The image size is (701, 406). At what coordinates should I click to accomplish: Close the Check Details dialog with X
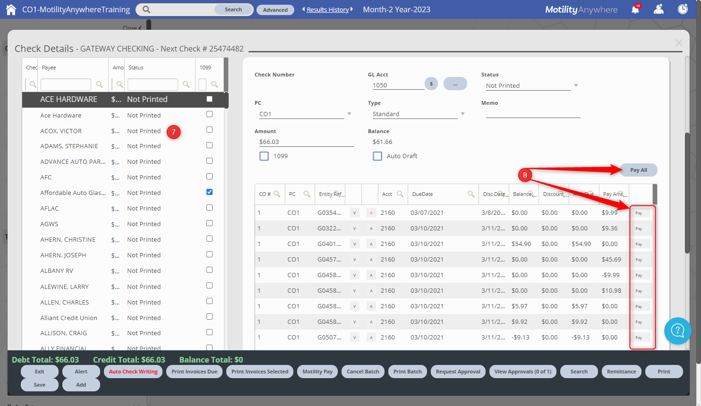click(679, 43)
